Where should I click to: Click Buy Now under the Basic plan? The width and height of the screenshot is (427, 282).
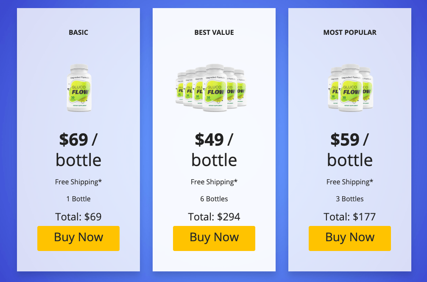click(78, 238)
